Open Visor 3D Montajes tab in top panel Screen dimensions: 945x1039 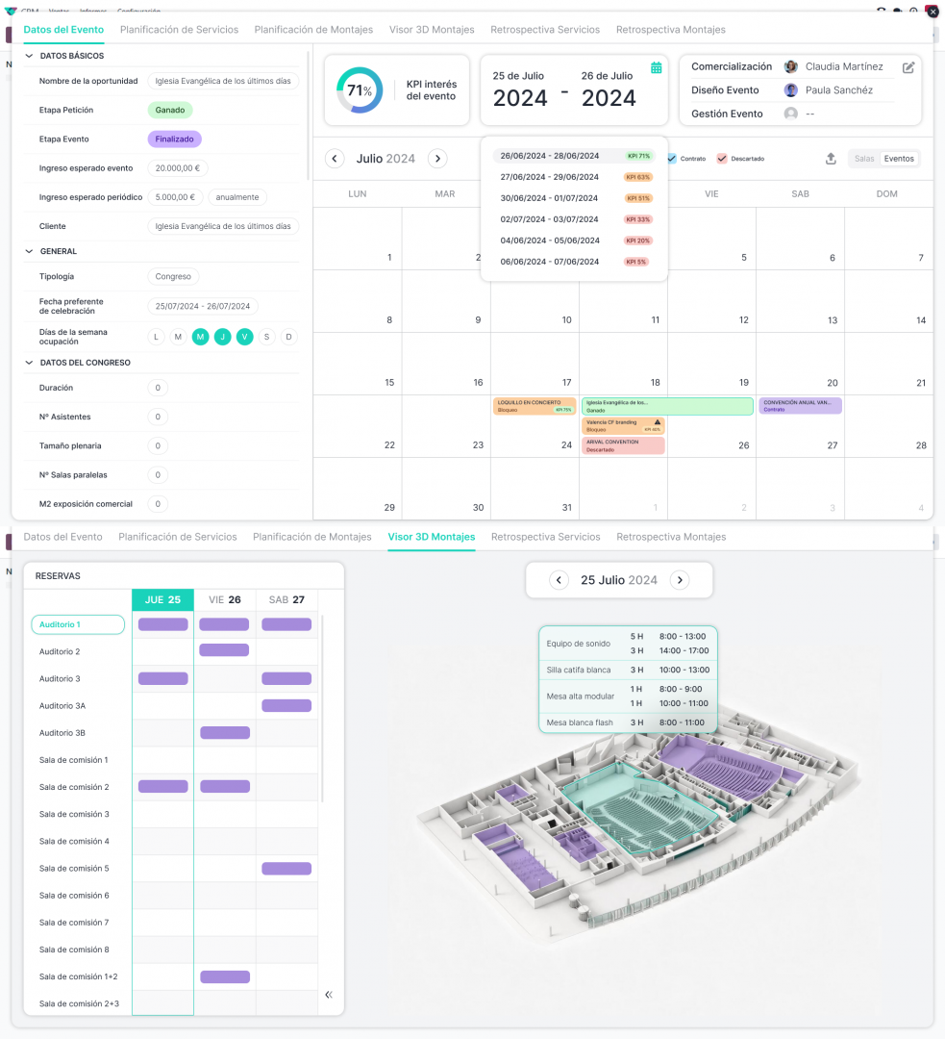(x=432, y=30)
